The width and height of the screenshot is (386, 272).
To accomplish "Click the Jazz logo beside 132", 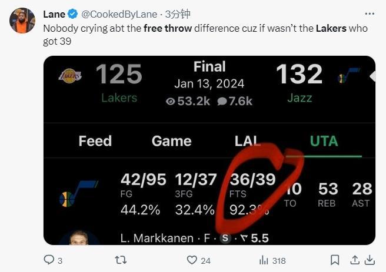I will [x=348, y=75].
